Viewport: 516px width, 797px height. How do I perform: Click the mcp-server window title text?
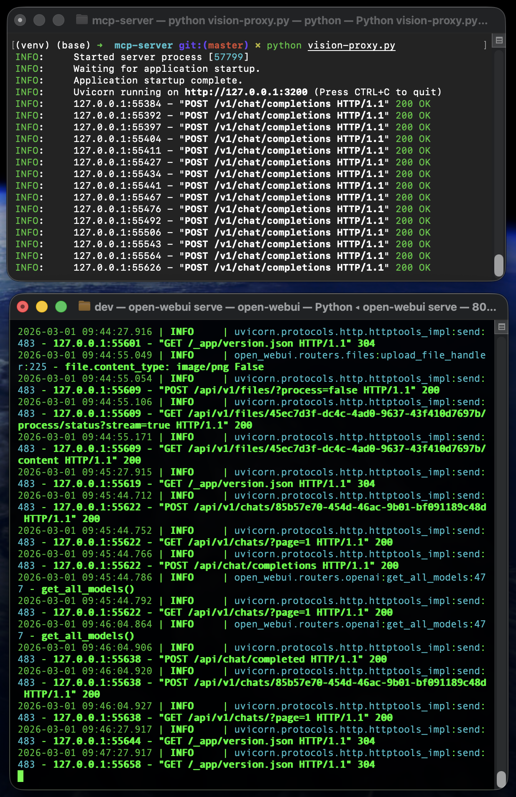pyautogui.click(x=290, y=20)
